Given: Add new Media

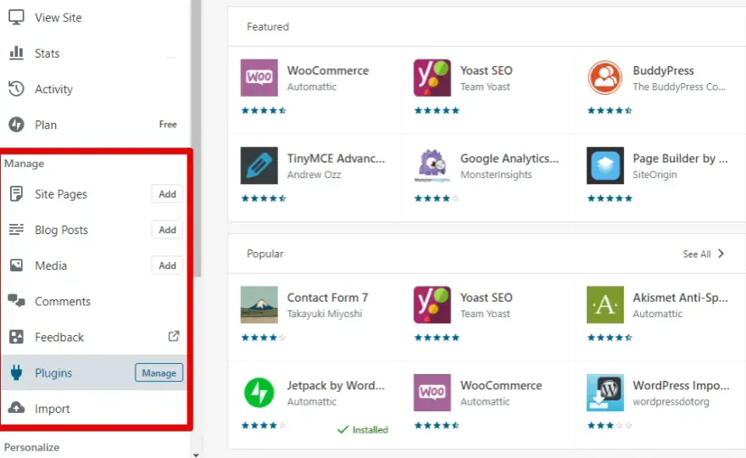Looking at the screenshot, I should click(x=168, y=265).
